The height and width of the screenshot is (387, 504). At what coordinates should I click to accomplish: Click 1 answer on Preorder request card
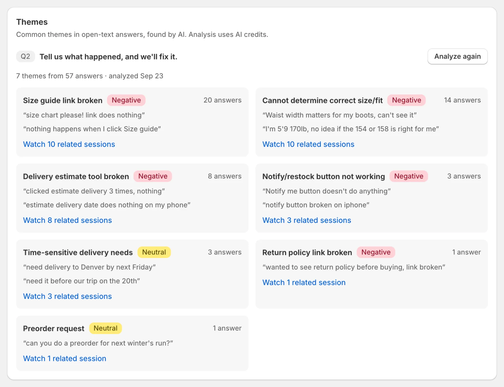(x=227, y=328)
